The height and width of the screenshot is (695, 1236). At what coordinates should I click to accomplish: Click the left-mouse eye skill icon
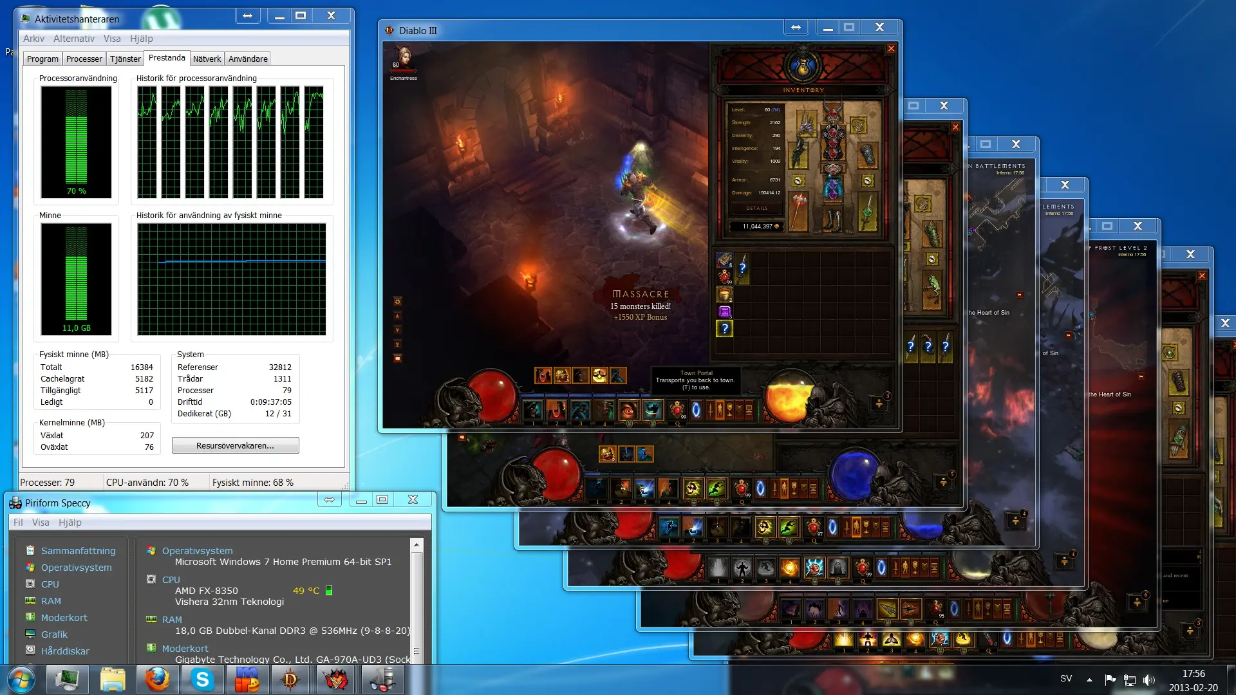point(628,409)
